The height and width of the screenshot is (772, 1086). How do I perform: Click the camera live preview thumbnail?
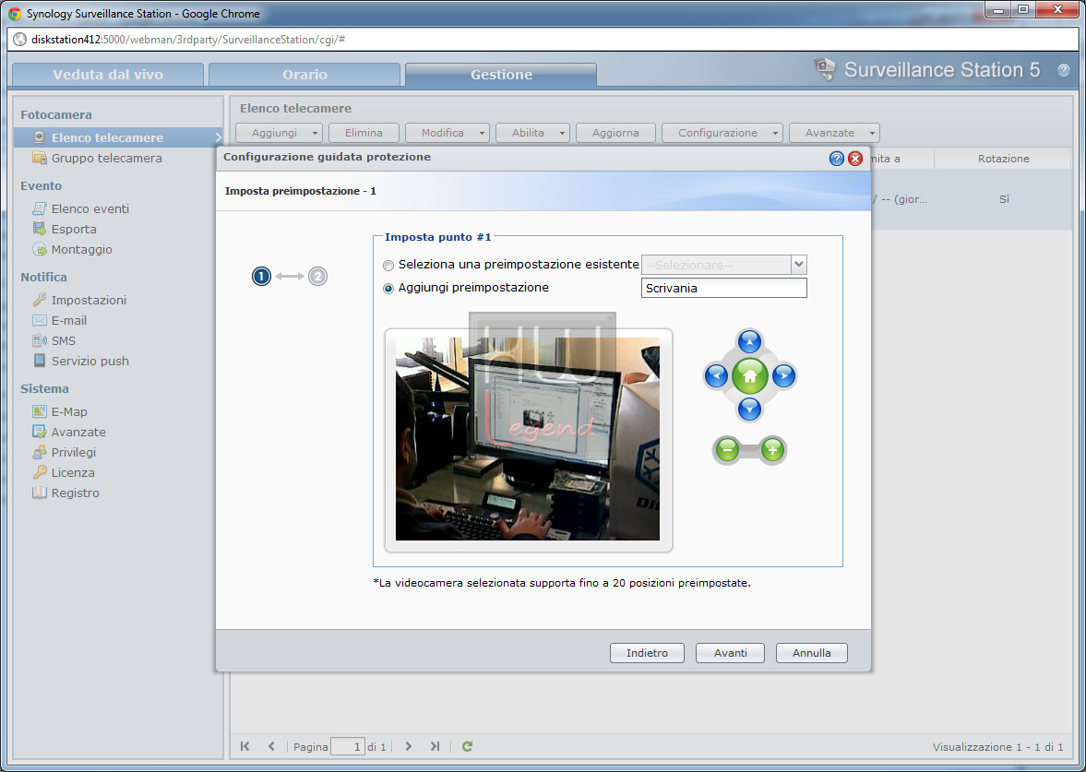528,439
